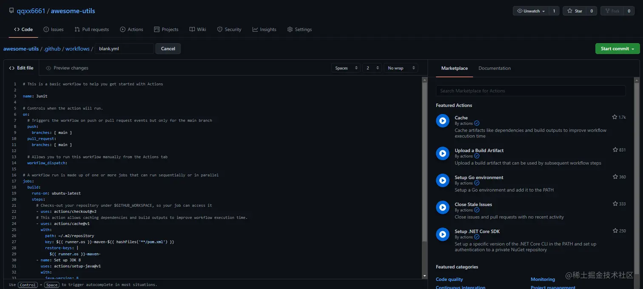Open the Start commit dropdown button
The image size is (643, 289).
617,49
